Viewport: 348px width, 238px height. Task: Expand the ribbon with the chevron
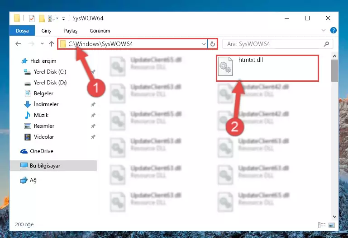pos(324,30)
